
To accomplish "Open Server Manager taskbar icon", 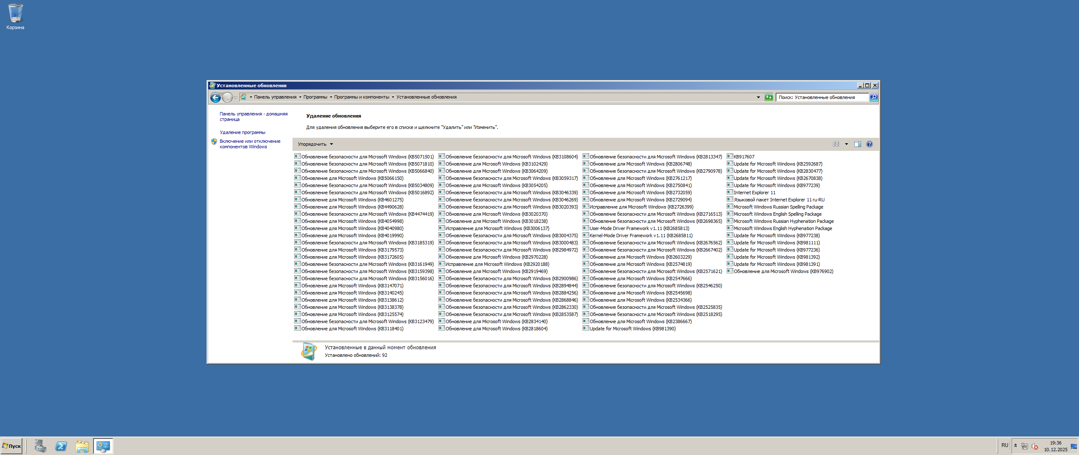I will click(x=40, y=446).
